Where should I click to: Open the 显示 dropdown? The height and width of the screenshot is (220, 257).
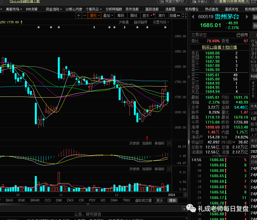[x=148, y=15]
